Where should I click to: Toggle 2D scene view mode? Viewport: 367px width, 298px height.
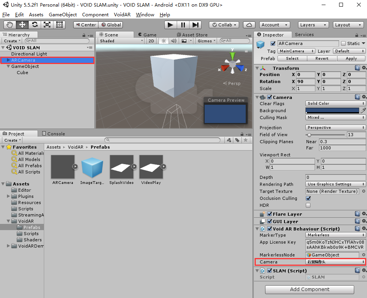tap(152, 41)
